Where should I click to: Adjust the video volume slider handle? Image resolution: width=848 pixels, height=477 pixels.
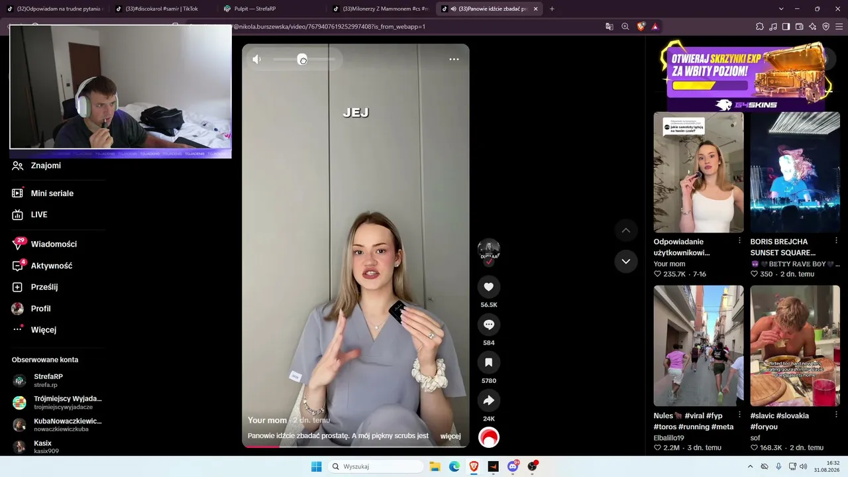[302, 60]
